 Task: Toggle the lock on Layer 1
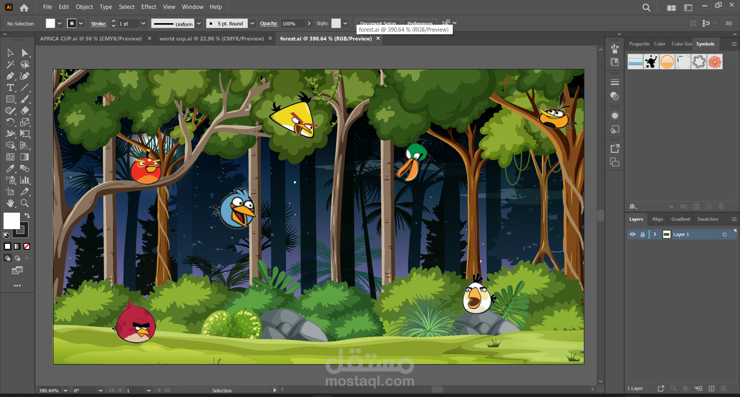pos(642,234)
